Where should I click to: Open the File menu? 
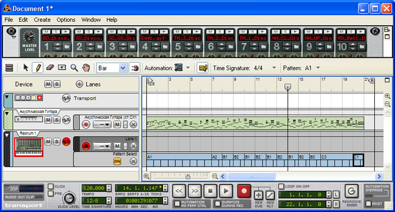pos(8,20)
